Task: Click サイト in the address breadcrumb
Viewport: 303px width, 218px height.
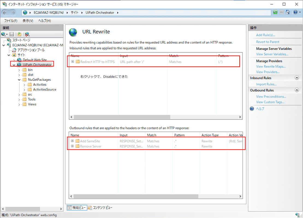Action: point(75,13)
